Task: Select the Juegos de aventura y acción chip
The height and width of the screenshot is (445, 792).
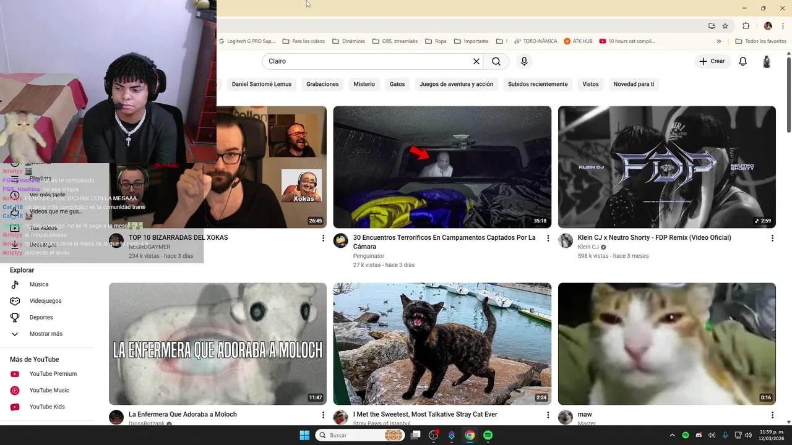Action: coord(457,84)
